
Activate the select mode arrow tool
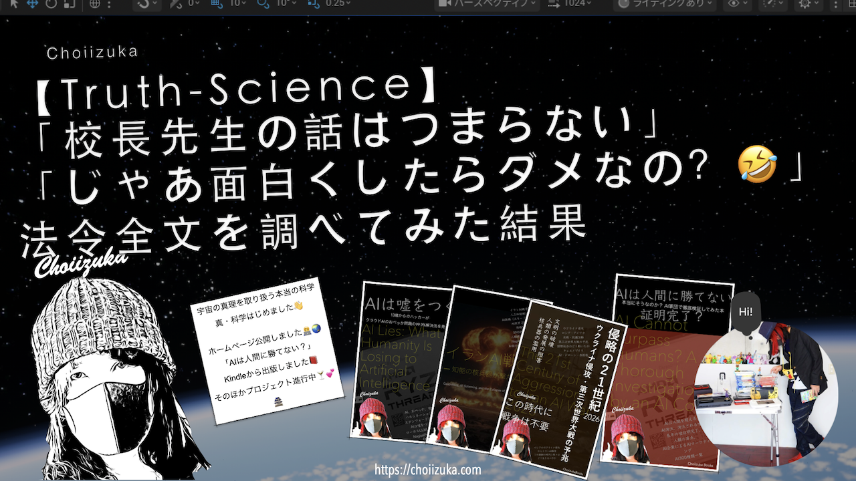pyautogui.click(x=14, y=3)
